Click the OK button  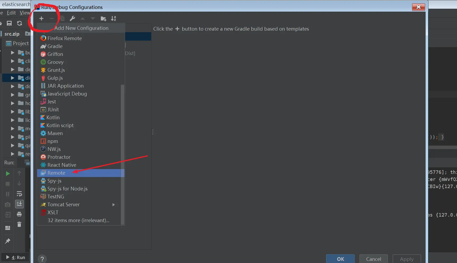pos(340,259)
